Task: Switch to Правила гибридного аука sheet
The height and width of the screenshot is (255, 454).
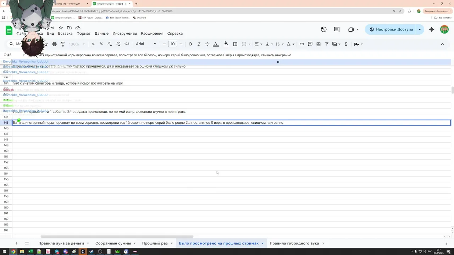Action: 294,243
